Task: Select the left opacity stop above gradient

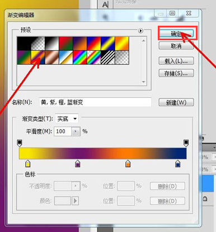Action: (x=20, y=143)
